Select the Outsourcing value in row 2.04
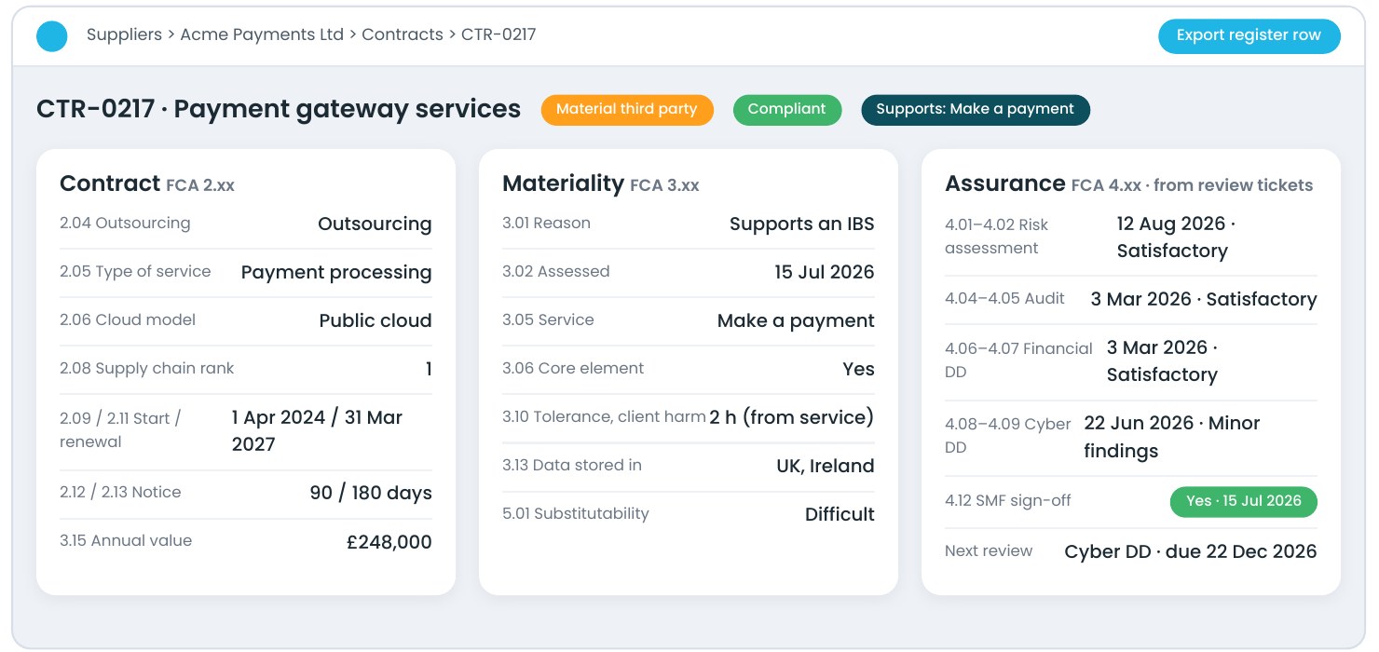Screen dimensions: 1379x652 [375, 224]
